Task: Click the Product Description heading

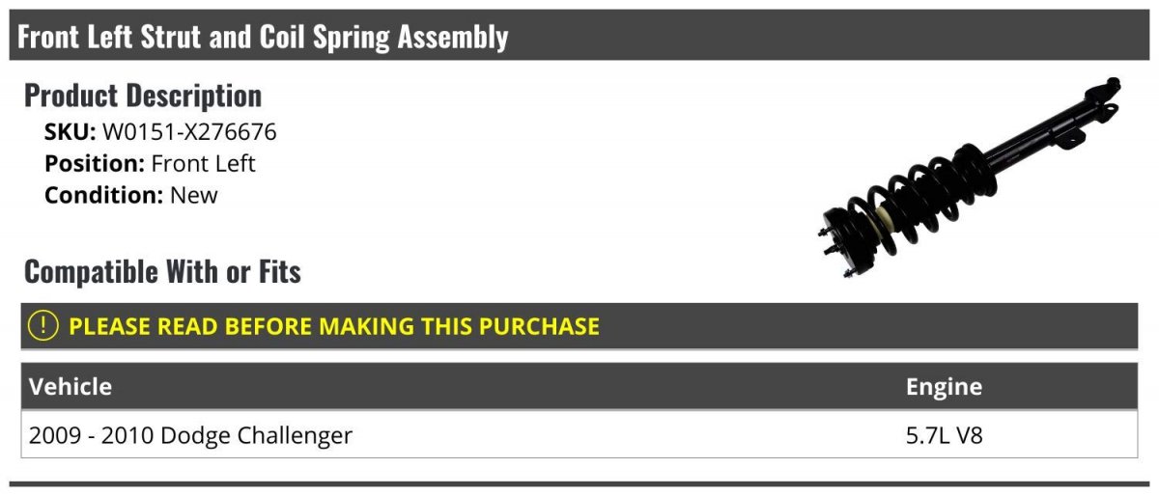Action: pyautogui.click(x=143, y=96)
